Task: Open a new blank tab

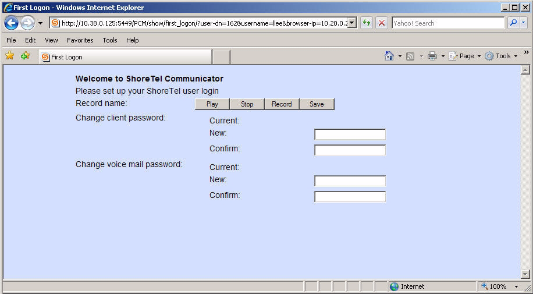Action: [221, 57]
